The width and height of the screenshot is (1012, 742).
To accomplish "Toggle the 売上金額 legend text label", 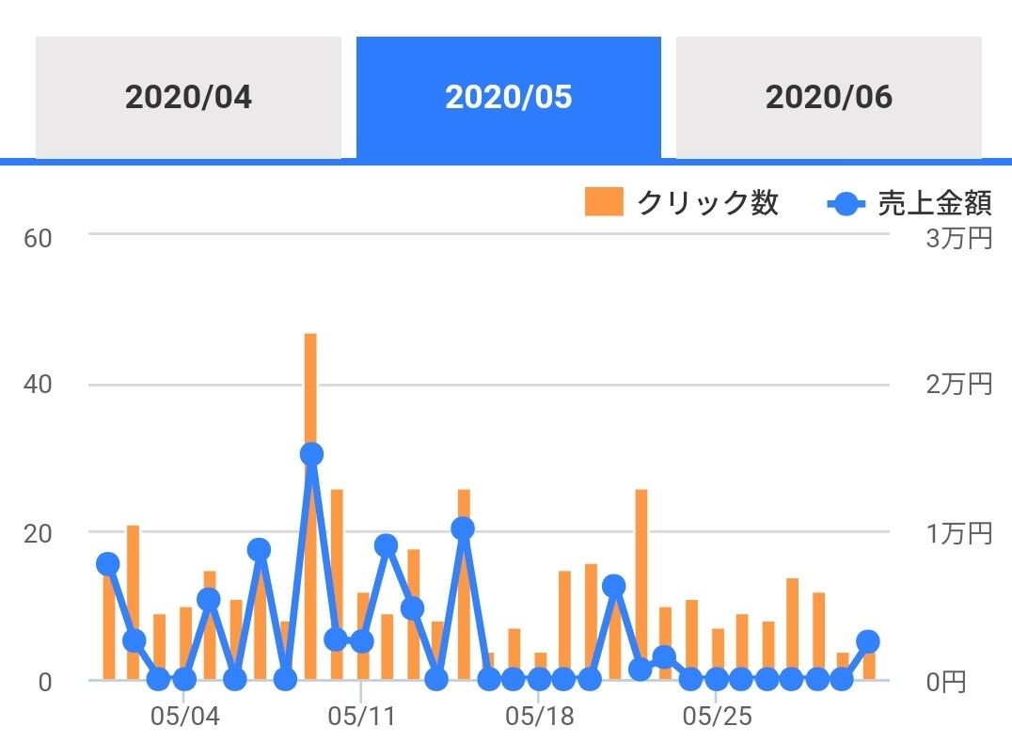I will 934,203.
